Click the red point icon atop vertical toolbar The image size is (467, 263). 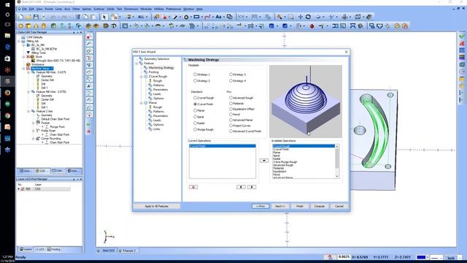click(89, 37)
